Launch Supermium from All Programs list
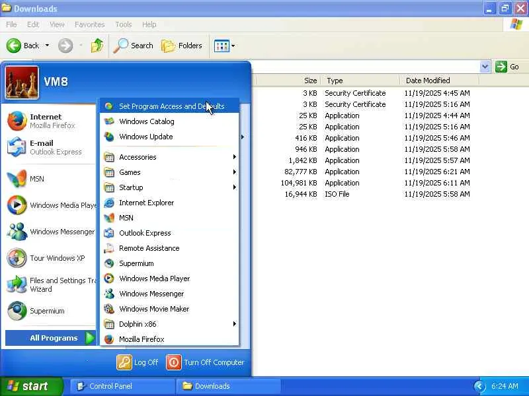The width and height of the screenshot is (529, 396). click(169, 263)
